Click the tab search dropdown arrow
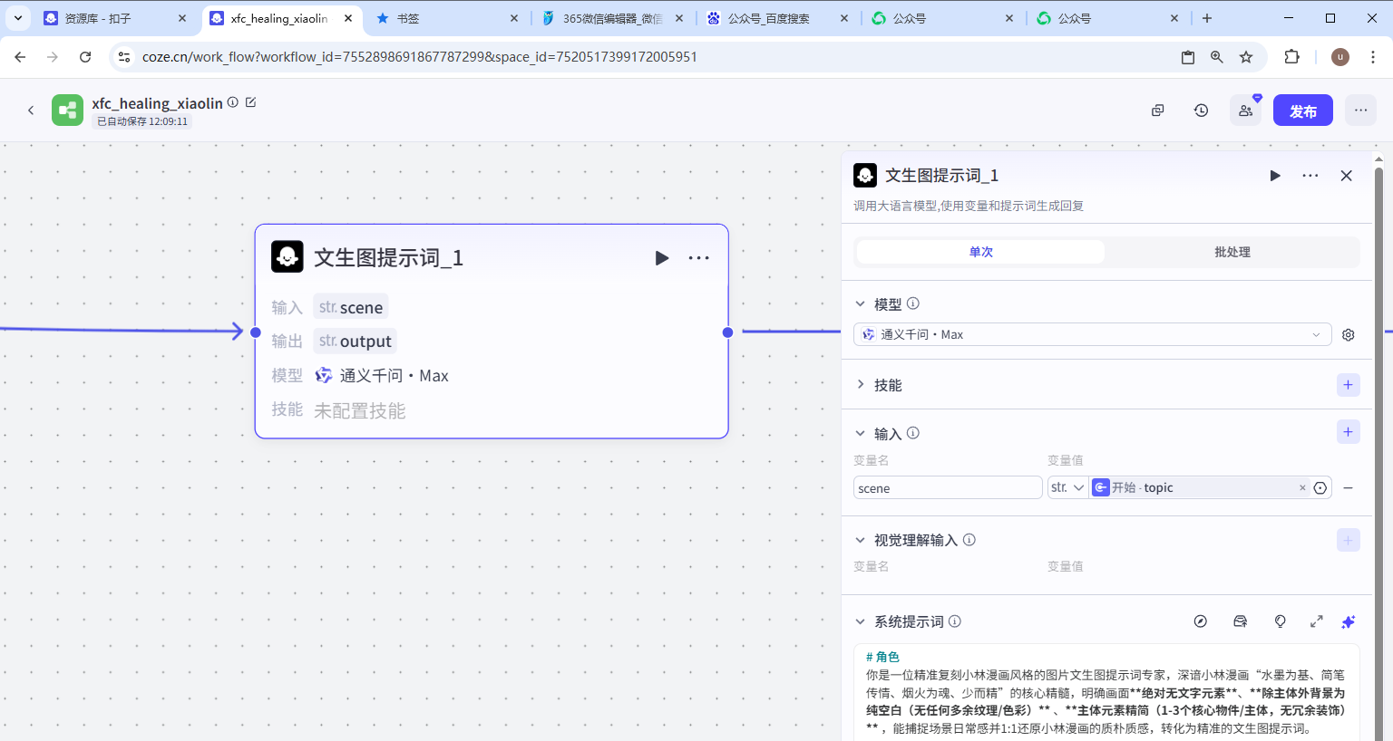 coord(18,18)
